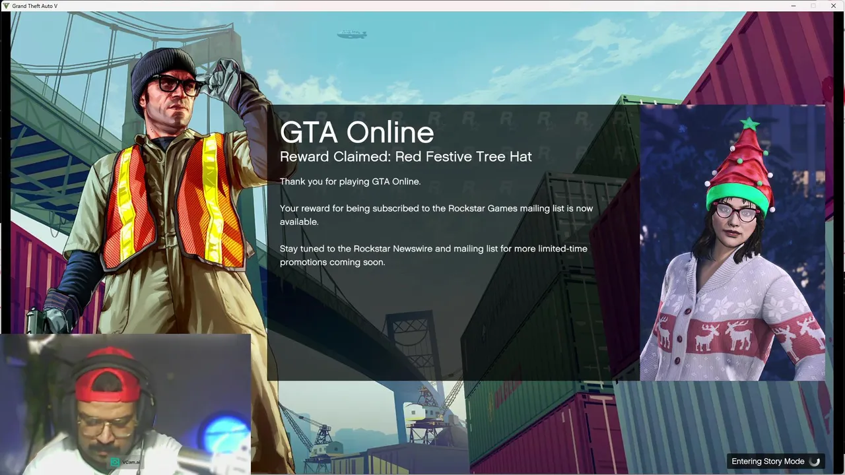
Task: Click the webcam overlay feed
Action: 125,404
